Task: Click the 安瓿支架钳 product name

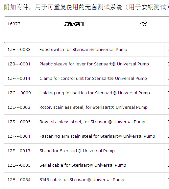Action: coord(74,24)
